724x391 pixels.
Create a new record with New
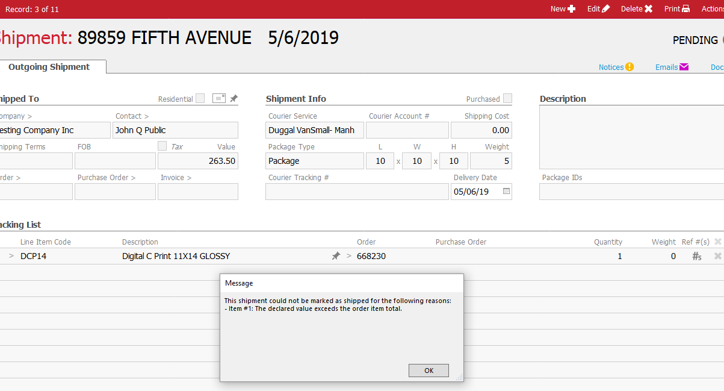563,9
